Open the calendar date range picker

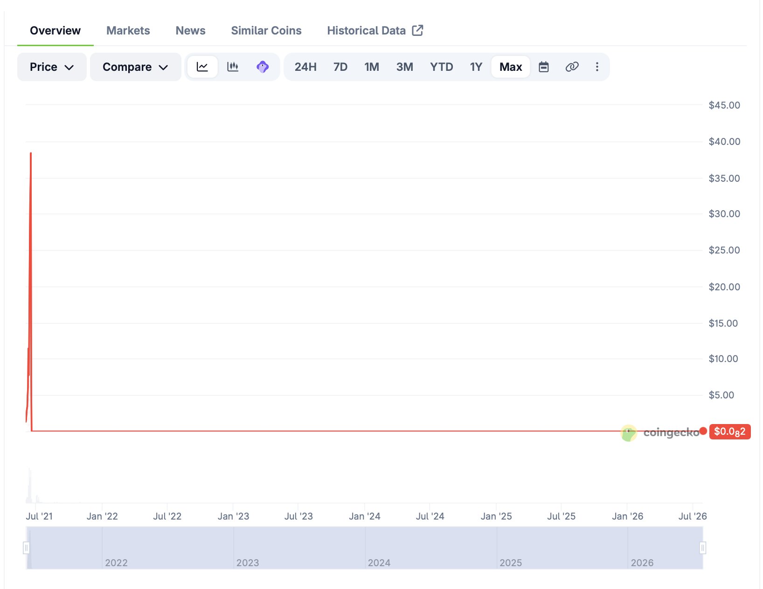click(544, 67)
